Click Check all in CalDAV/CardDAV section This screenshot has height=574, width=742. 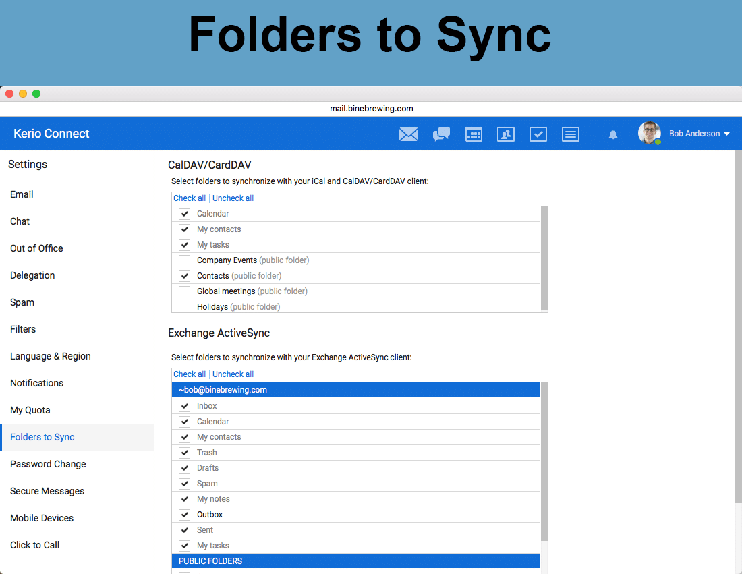190,198
